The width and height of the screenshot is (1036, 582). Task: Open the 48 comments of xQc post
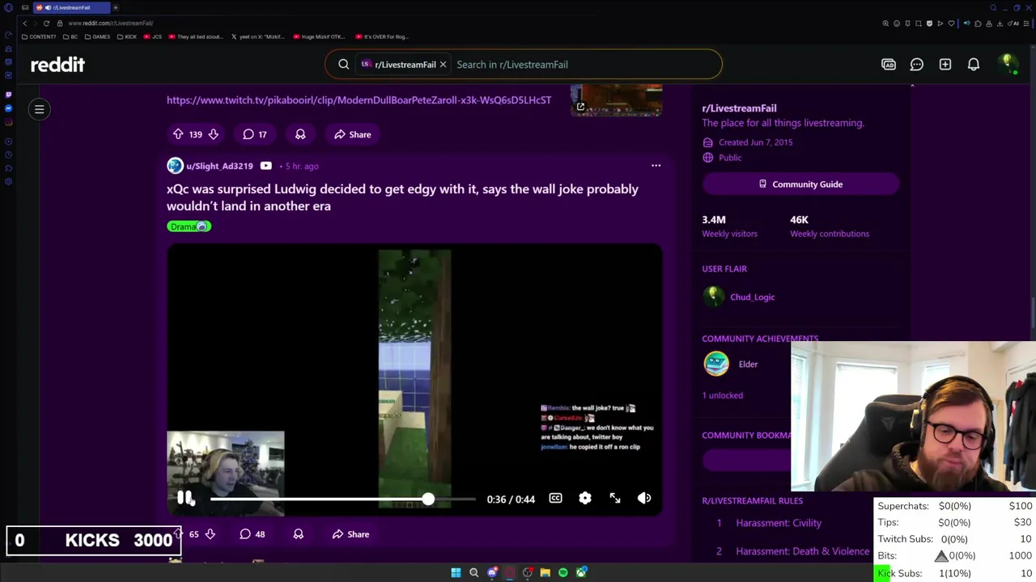tap(253, 534)
